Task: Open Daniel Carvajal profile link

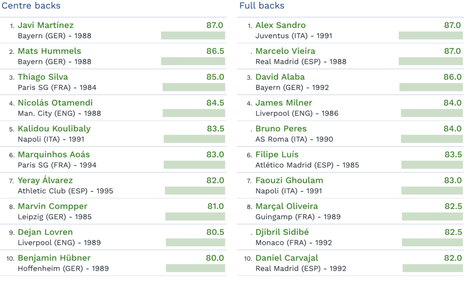Action: click(287, 258)
